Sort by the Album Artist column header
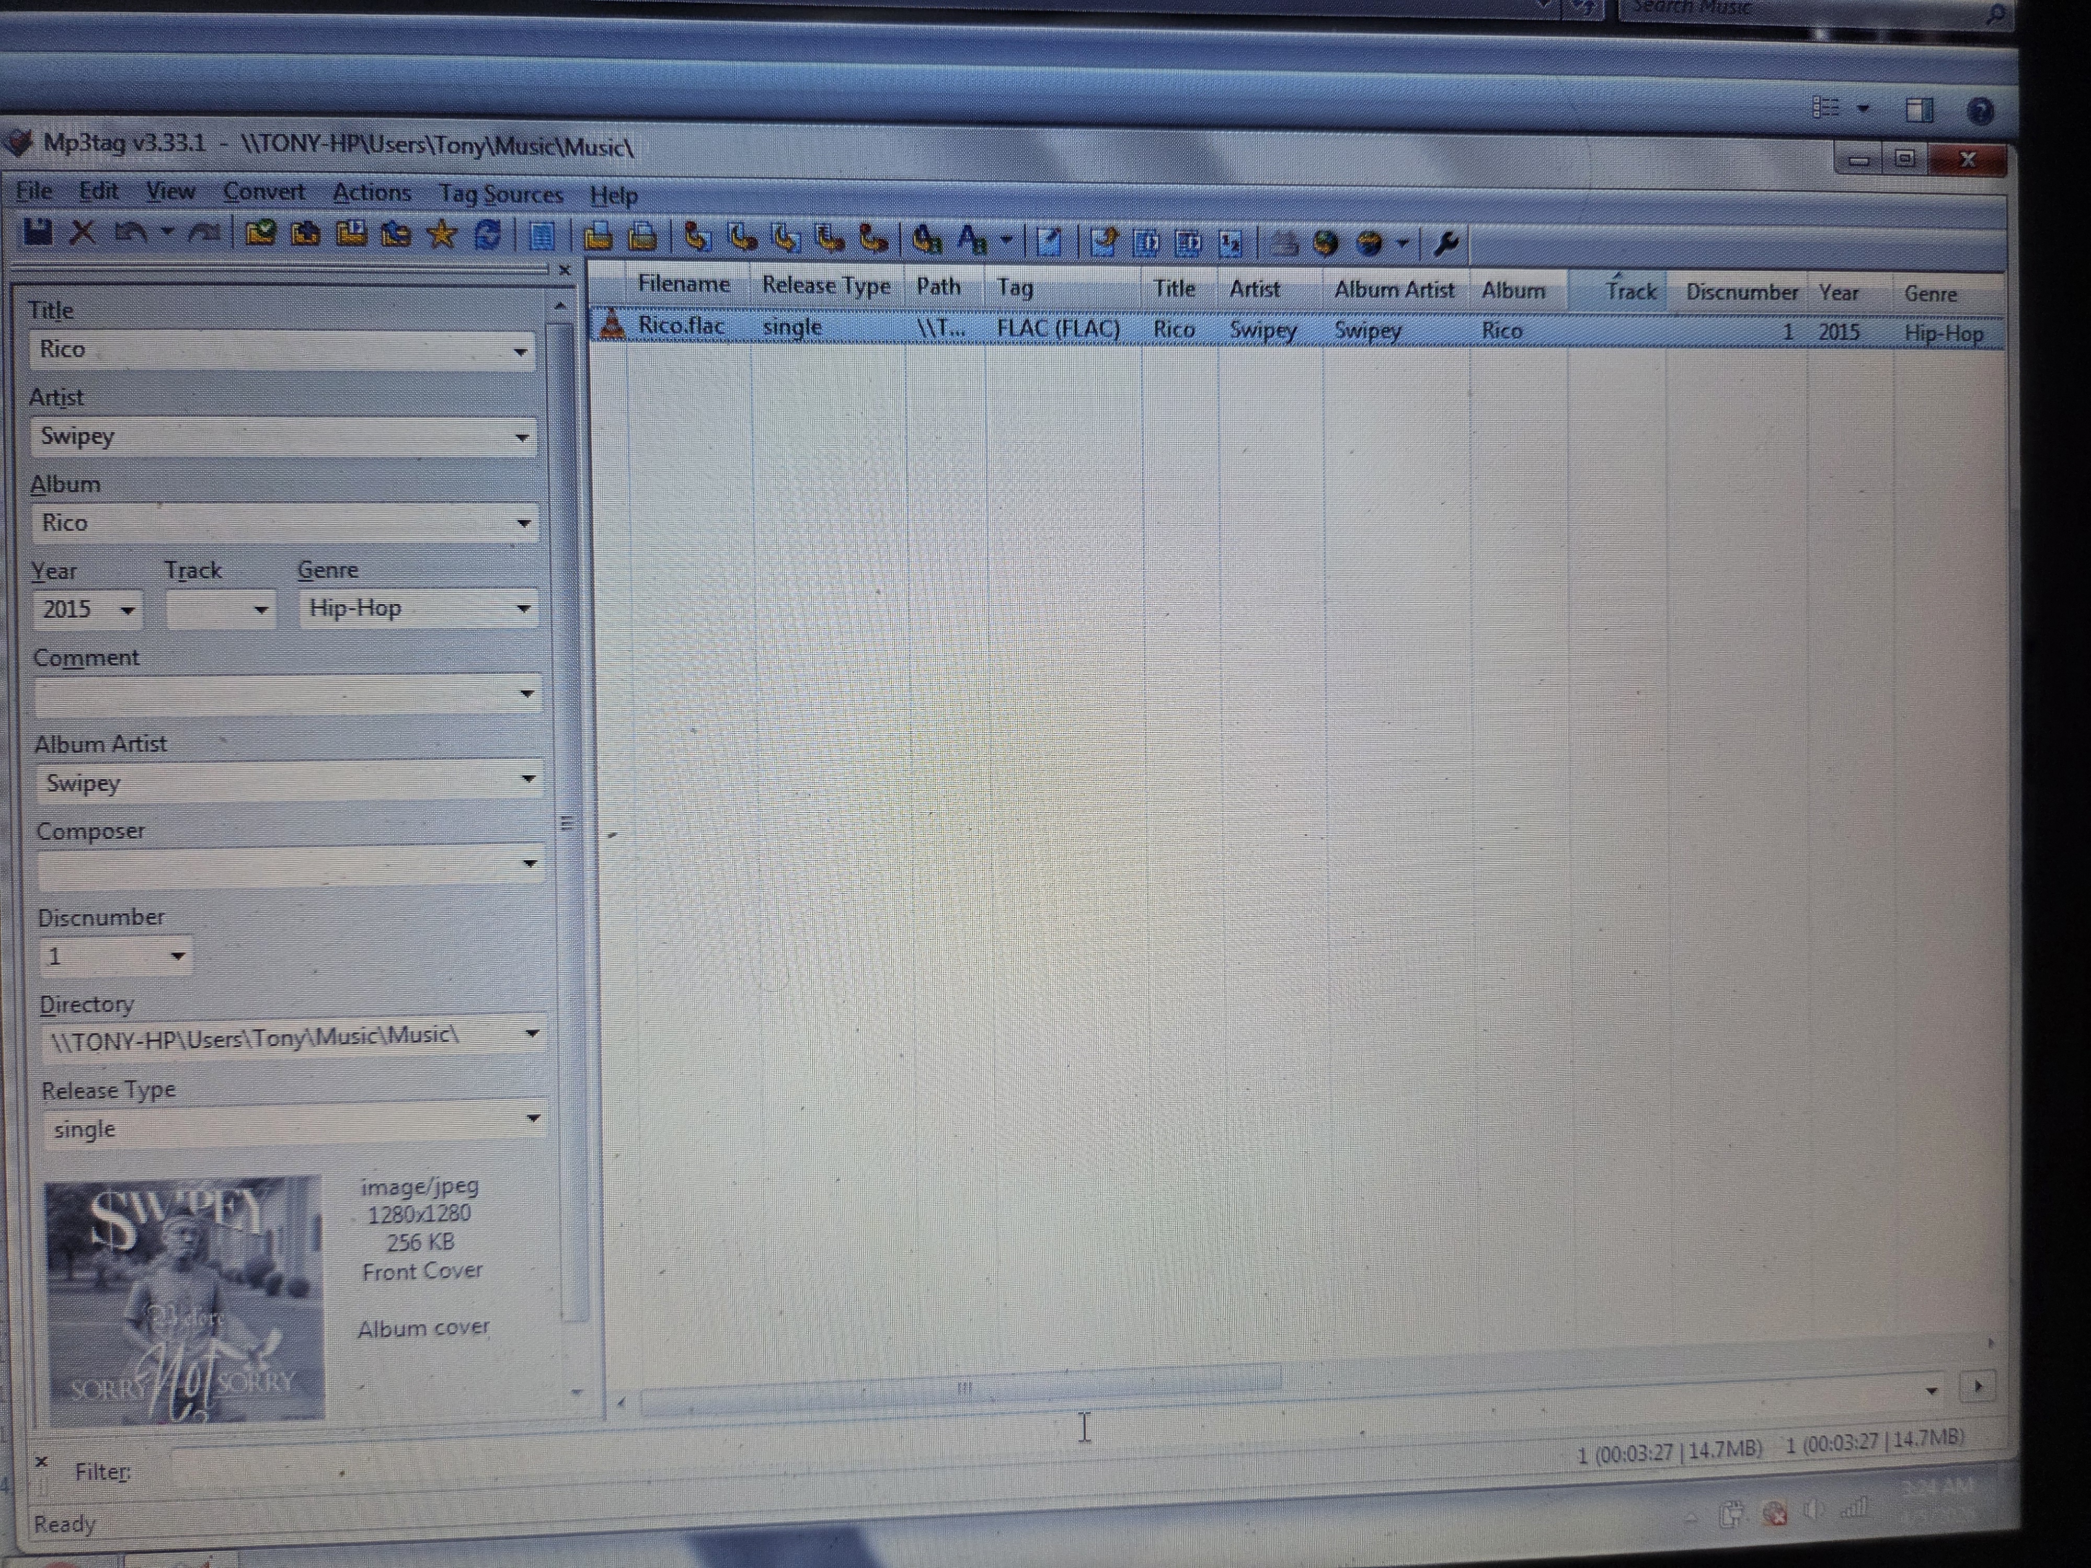2091x1568 pixels. pyautogui.click(x=1393, y=290)
